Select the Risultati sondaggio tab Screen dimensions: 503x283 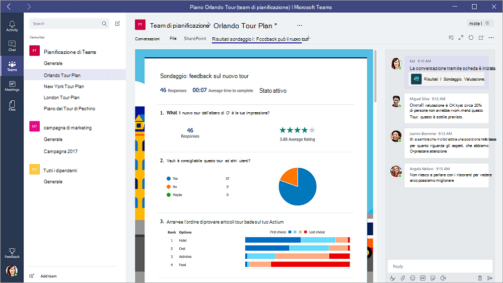pyautogui.click(x=260, y=39)
